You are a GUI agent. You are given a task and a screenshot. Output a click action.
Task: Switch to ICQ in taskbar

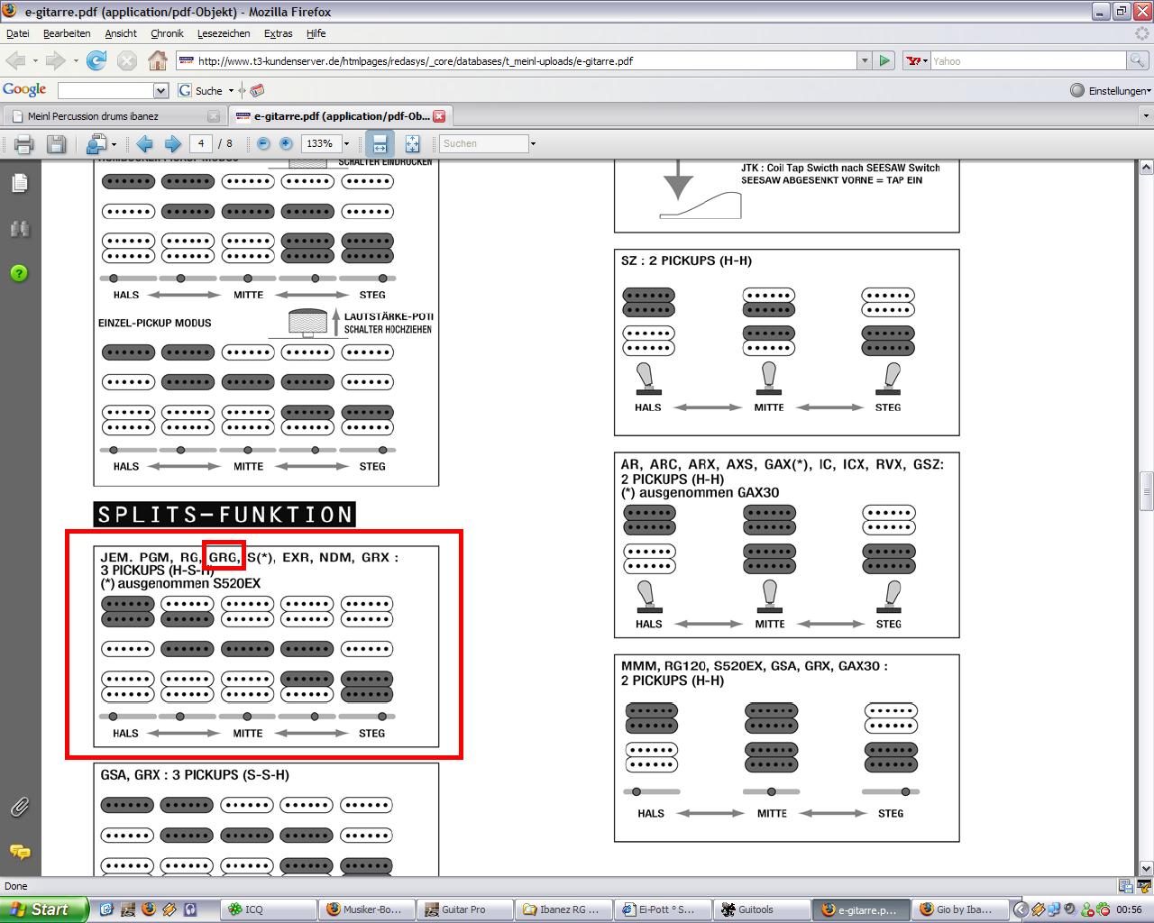tap(268, 909)
